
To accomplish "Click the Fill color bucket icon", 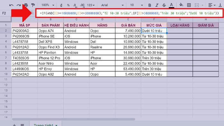I will click(x=181, y=5).
